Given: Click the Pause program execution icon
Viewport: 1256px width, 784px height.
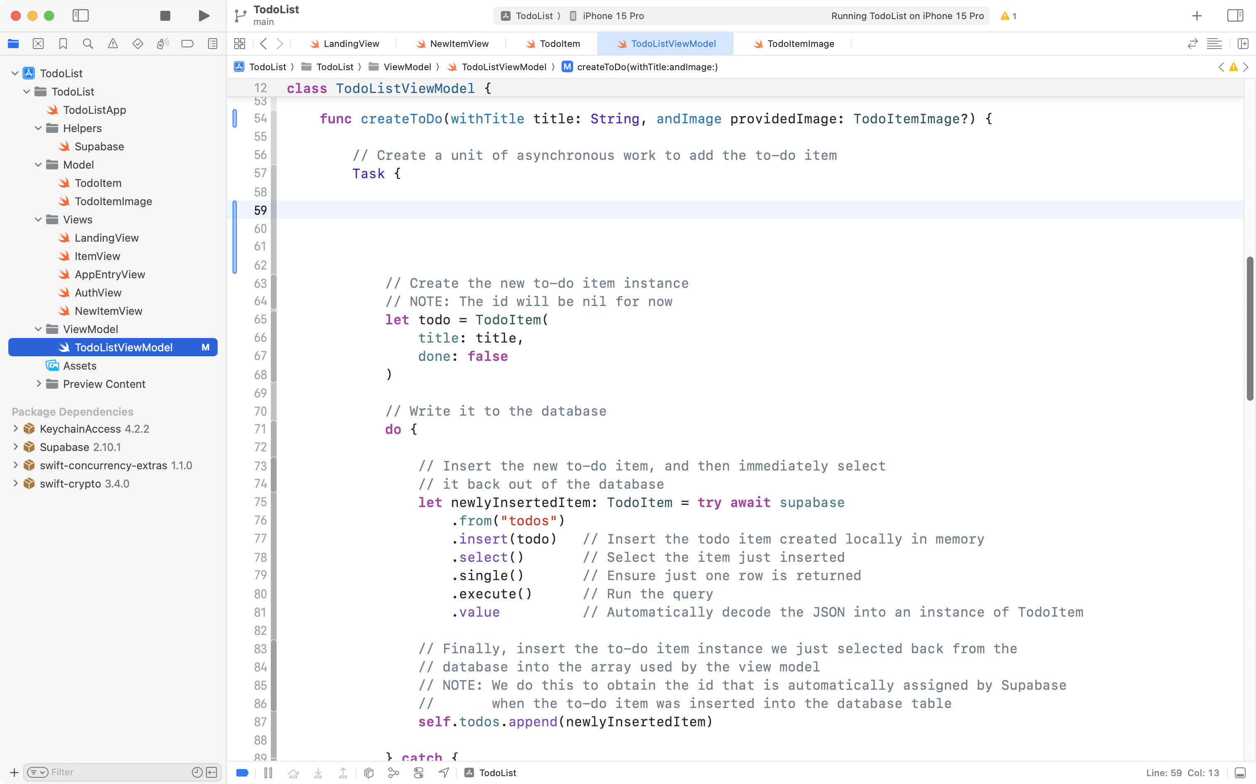Looking at the screenshot, I should point(268,773).
